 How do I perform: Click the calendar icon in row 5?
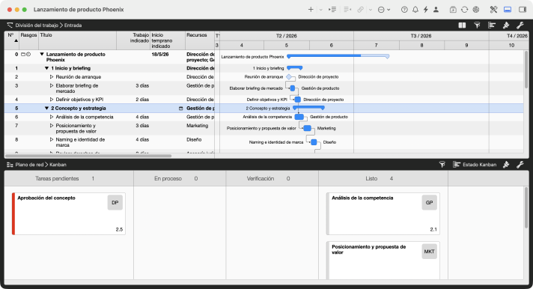(x=181, y=109)
